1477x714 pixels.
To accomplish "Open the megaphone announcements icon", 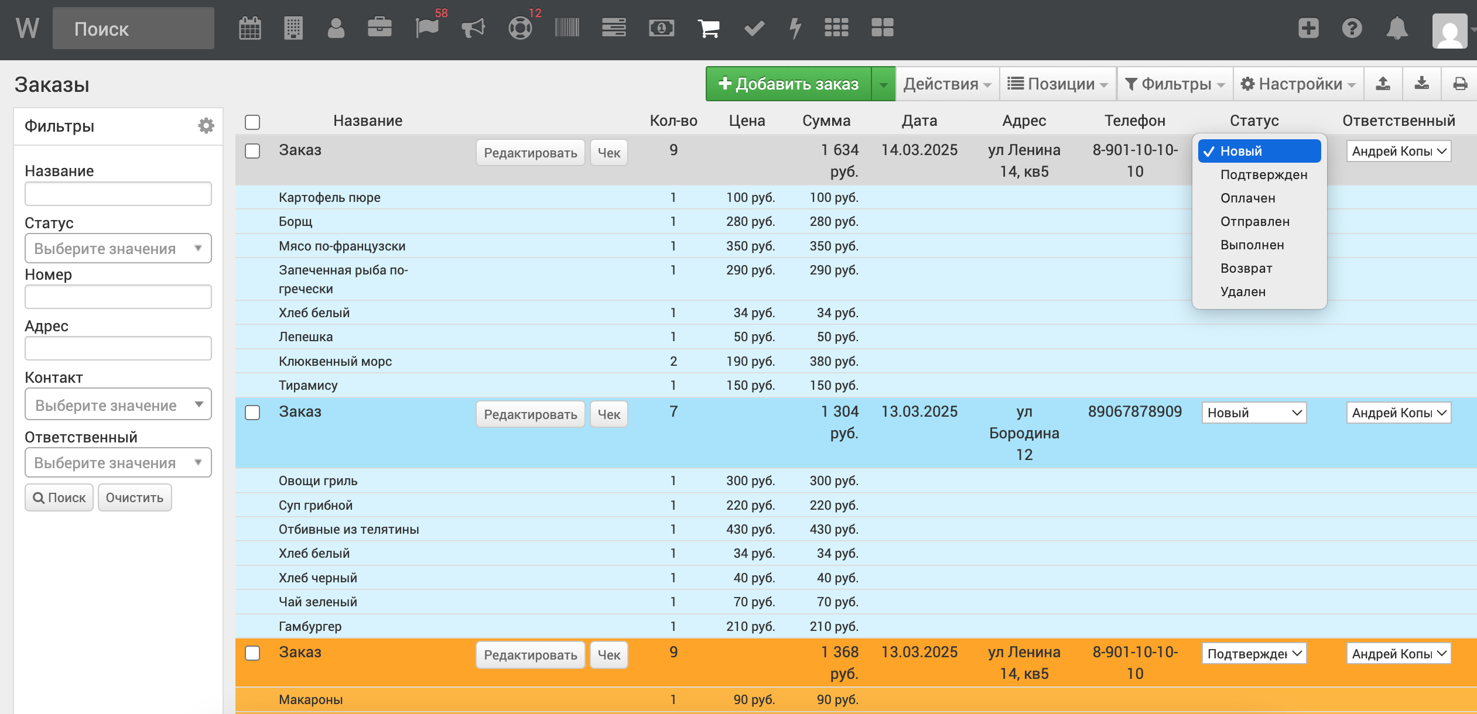I will (473, 28).
